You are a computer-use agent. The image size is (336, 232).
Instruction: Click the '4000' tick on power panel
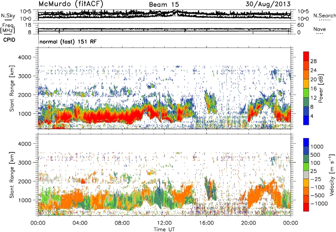tap(24, 57)
